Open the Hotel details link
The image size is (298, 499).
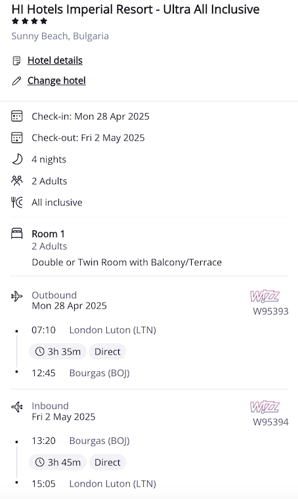coord(55,60)
